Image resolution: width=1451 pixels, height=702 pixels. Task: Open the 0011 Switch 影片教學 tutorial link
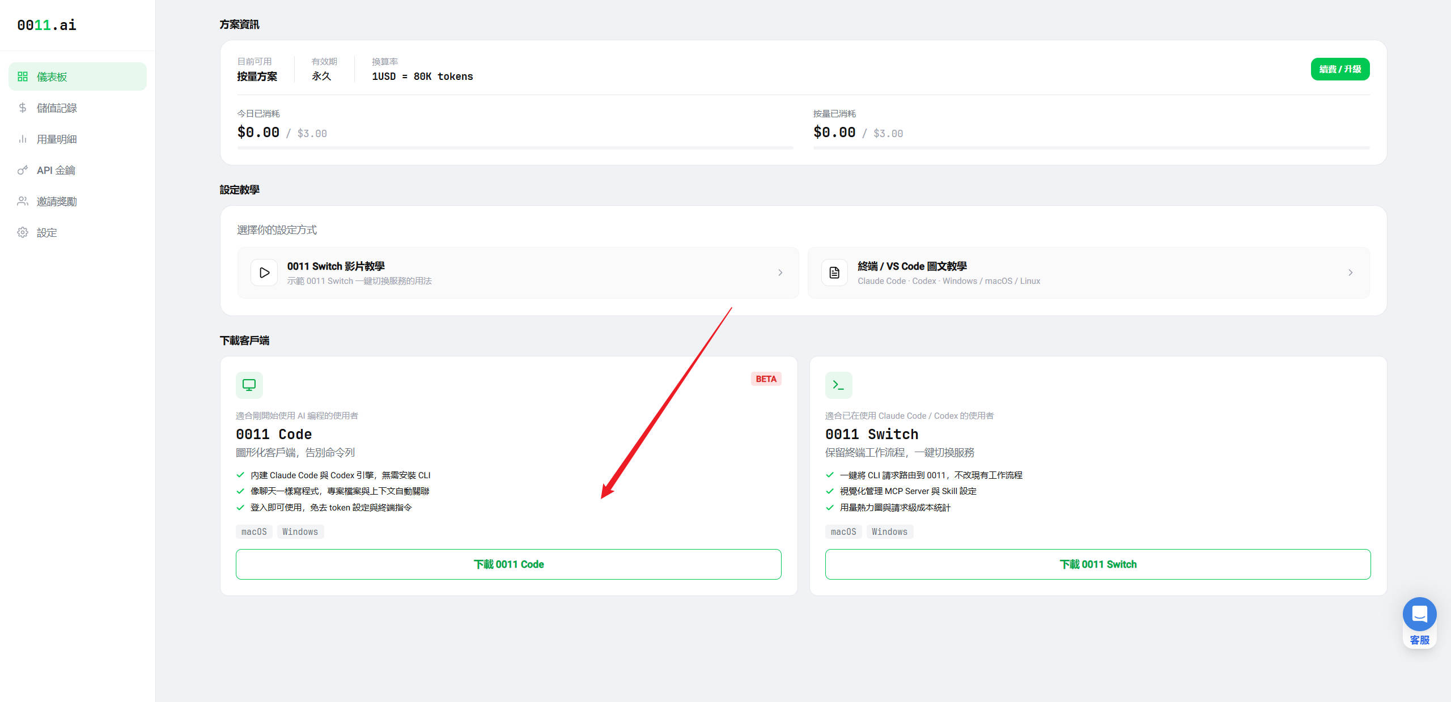click(x=518, y=273)
